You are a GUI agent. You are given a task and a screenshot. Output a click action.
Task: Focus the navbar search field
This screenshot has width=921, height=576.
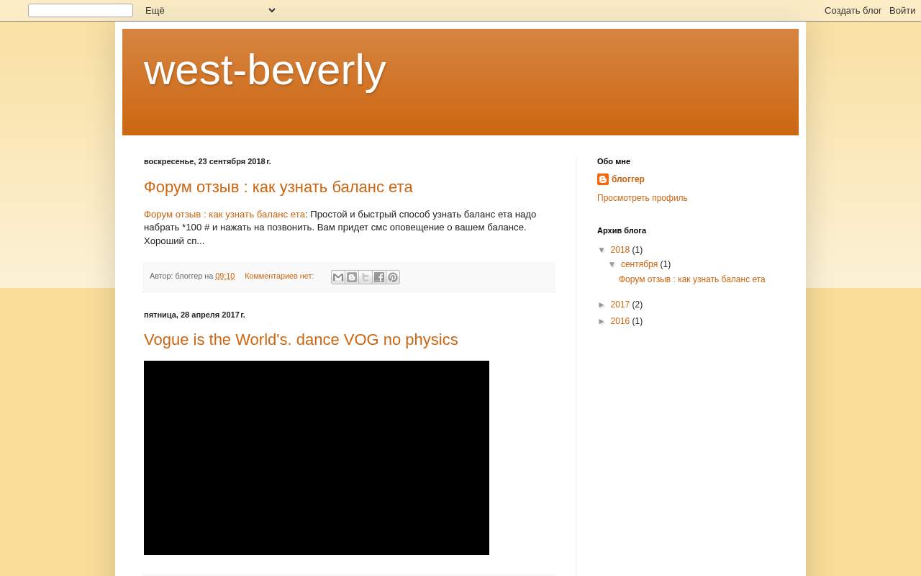tap(81, 10)
